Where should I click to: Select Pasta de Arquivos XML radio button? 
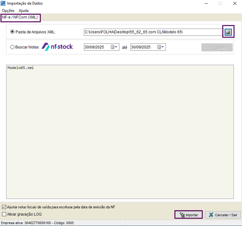click(12, 32)
